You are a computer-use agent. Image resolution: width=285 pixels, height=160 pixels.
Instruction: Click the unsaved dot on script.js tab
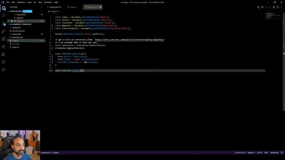click(x=100, y=7)
